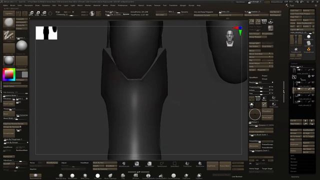Image resolution: width=320 pixels, height=180 pixels.
Task: Click right tray divider arrows
Action: pyautogui.click(x=284, y=92)
